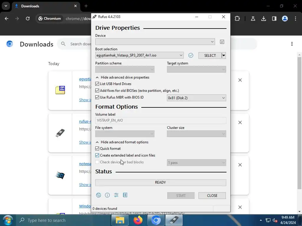The width and height of the screenshot is (302, 226).
Task: Click the Rufus USB drive file icon in Downloads
Action: pyautogui.click(x=60, y=133)
